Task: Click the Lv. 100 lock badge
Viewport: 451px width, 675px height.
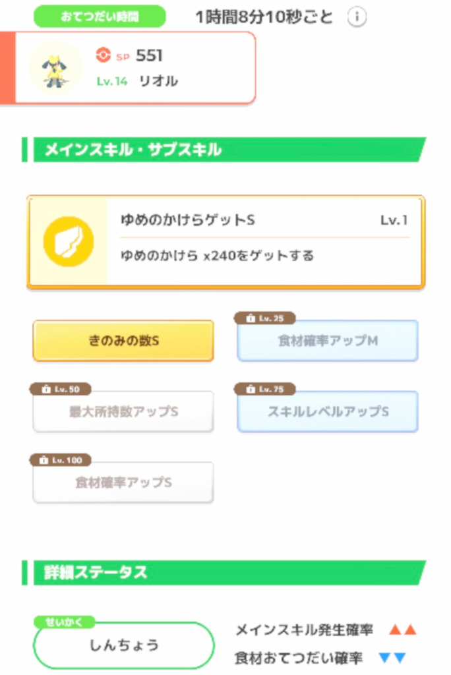Action: (x=60, y=460)
